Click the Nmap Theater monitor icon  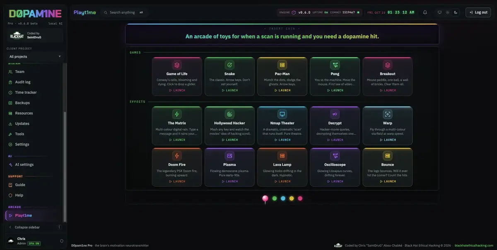tap(282, 114)
